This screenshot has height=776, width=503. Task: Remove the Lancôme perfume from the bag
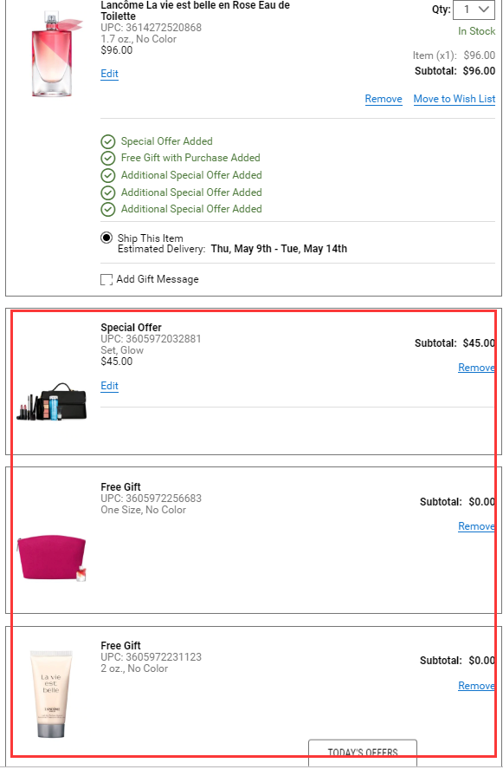(x=384, y=99)
